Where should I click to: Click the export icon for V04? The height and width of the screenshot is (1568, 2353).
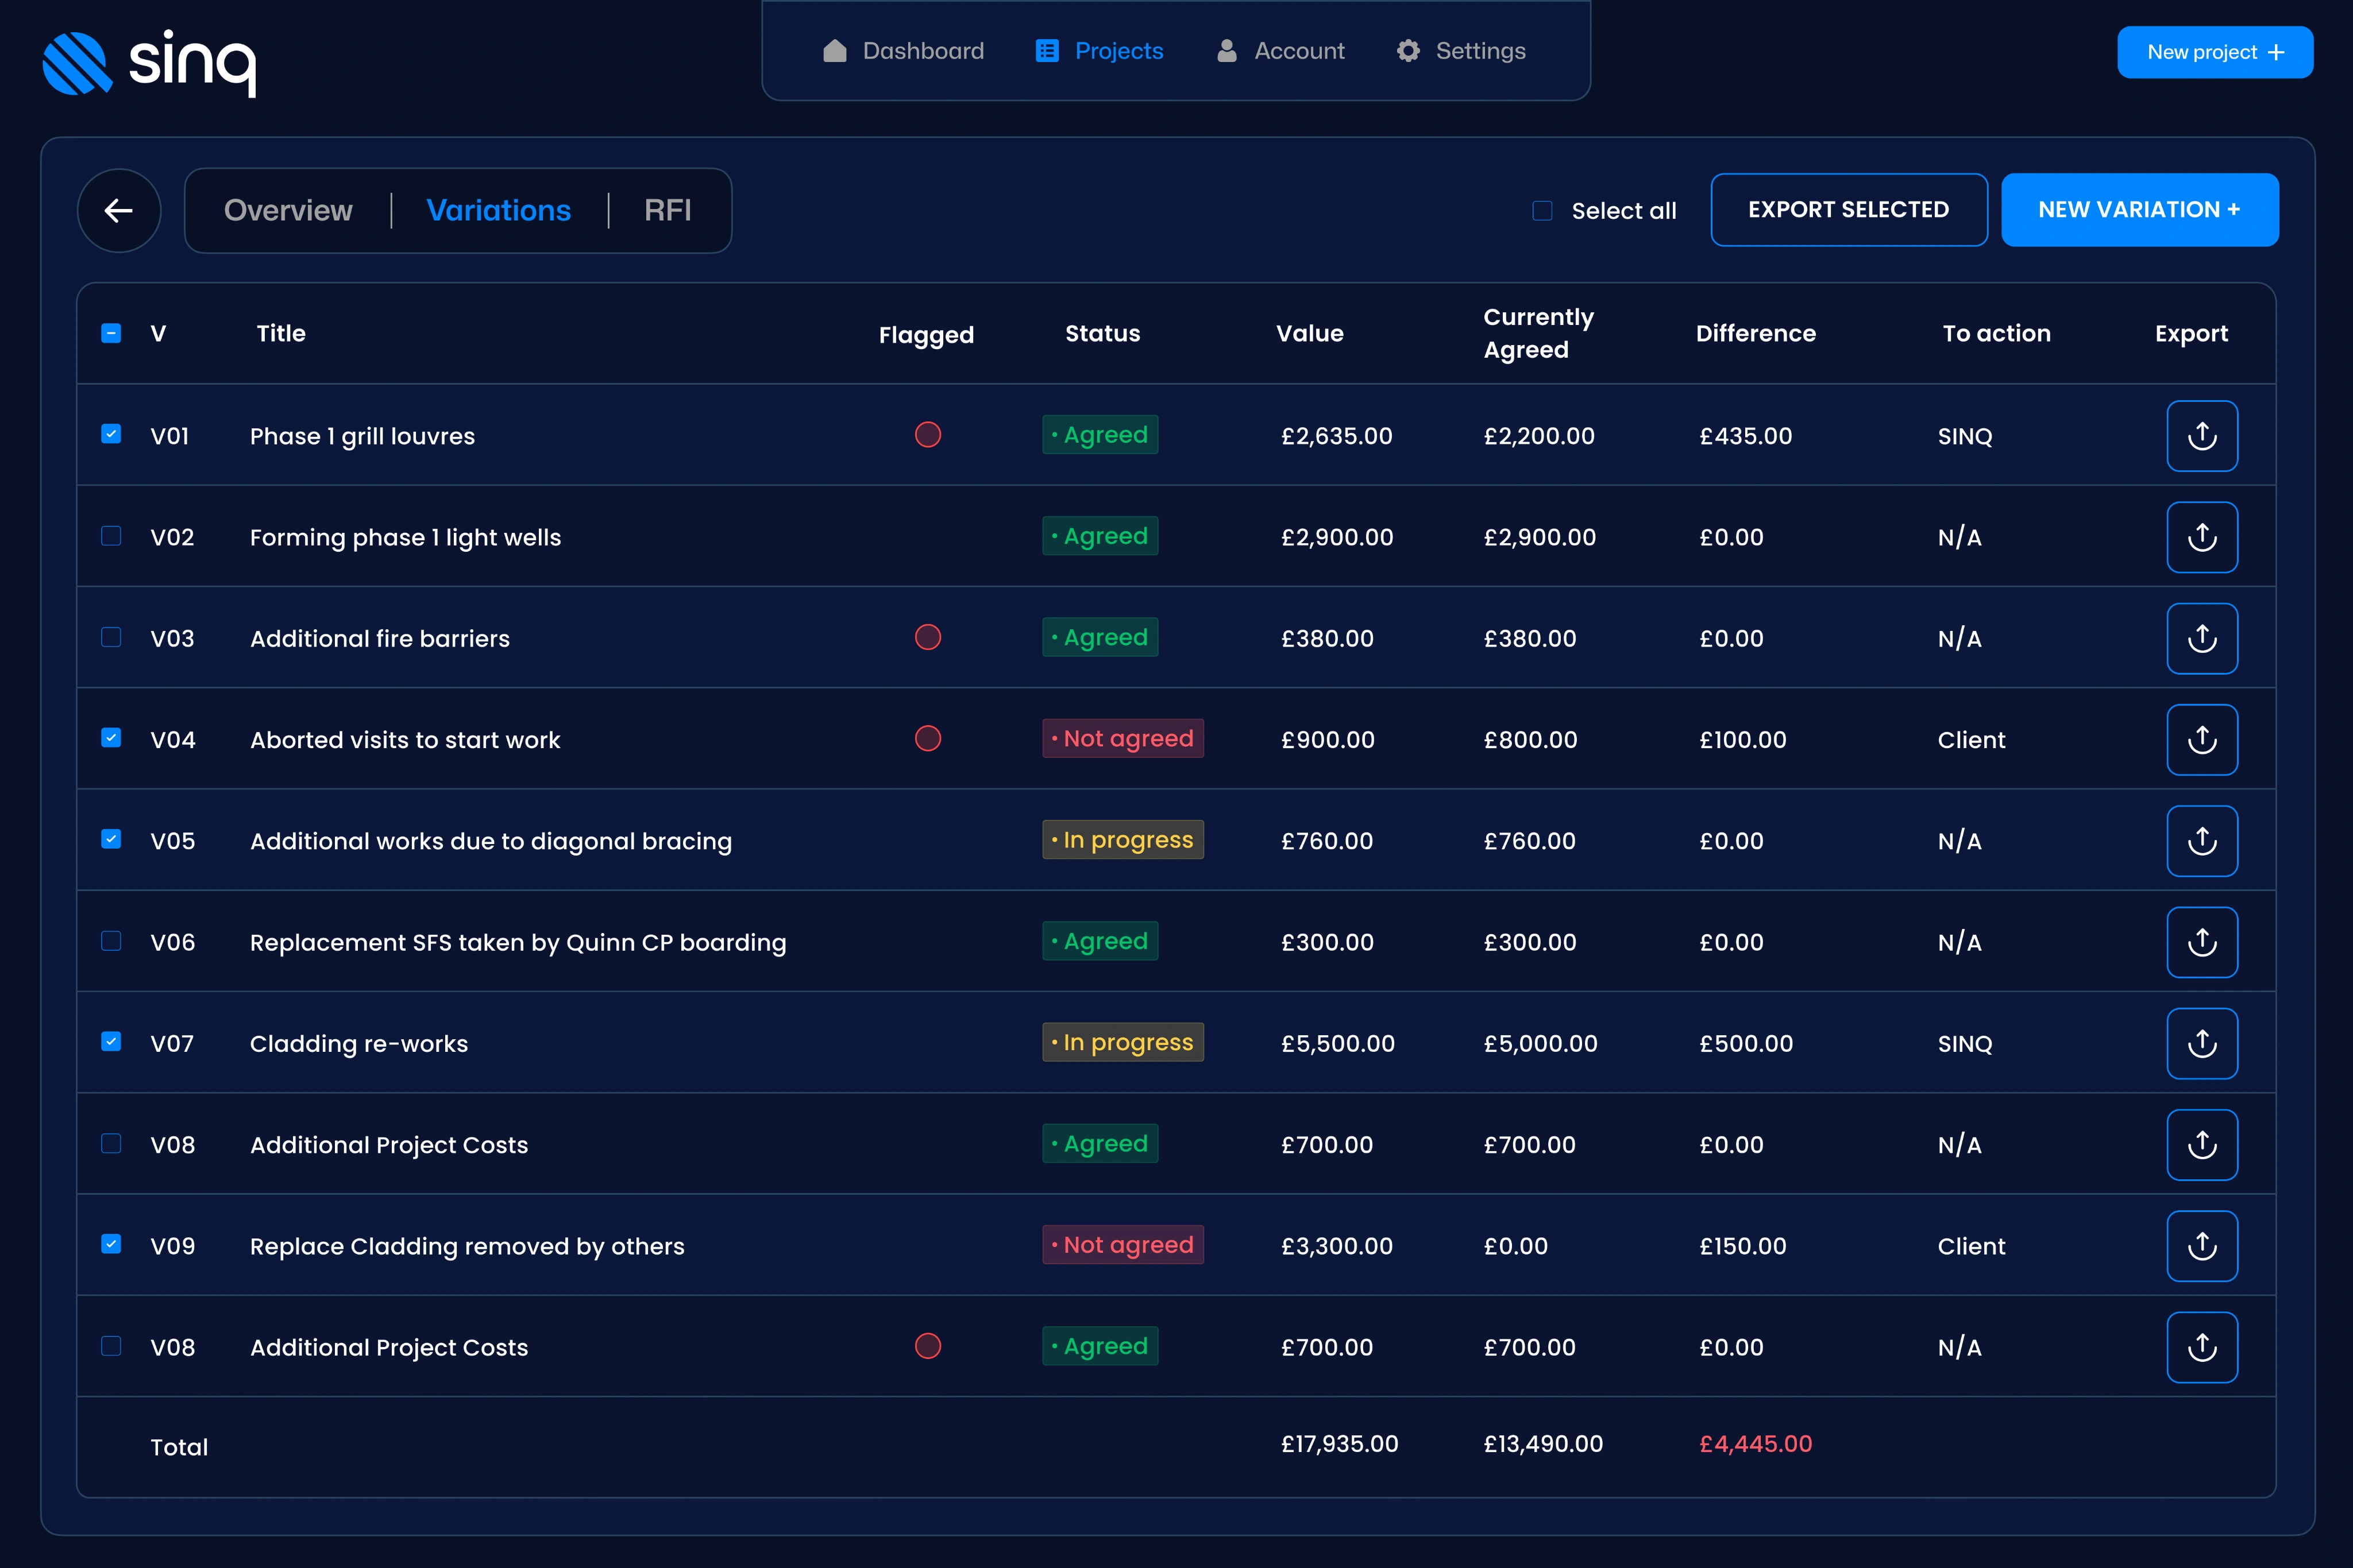tap(2202, 740)
